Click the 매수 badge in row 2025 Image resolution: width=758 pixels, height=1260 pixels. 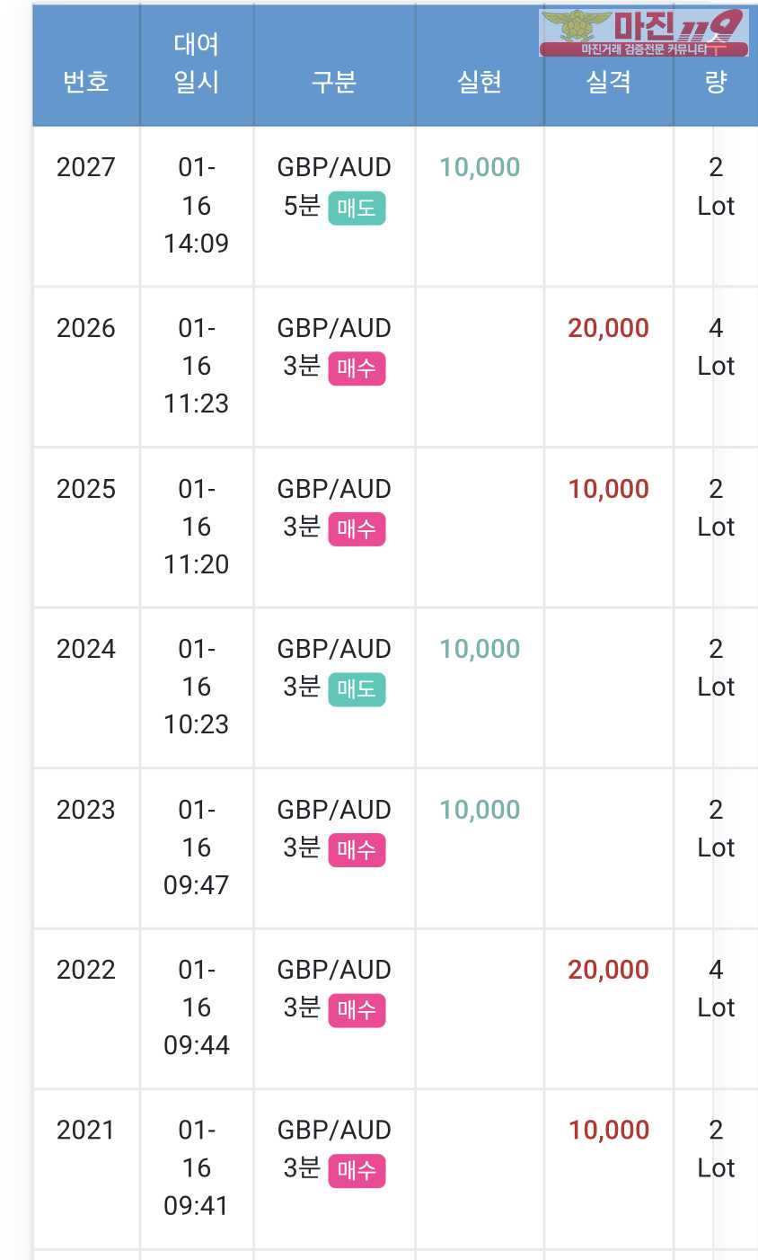click(x=357, y=528)
